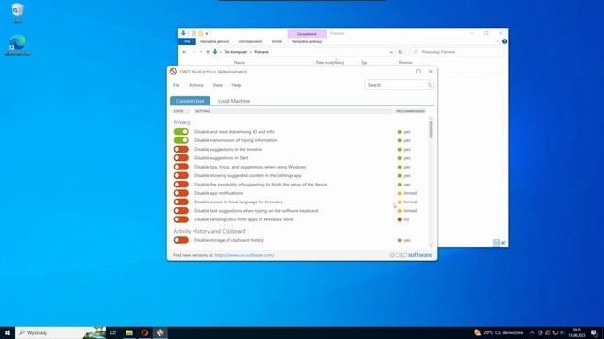604x339 pixels.
Task: Sort Explorer files by the Nazwa column
Action: 240,62
